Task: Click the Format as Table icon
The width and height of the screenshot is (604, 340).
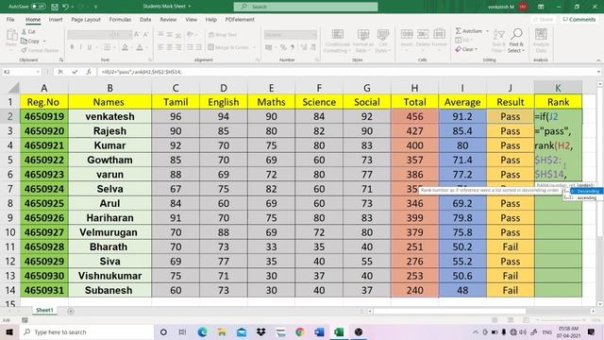Action: point(362,35)
